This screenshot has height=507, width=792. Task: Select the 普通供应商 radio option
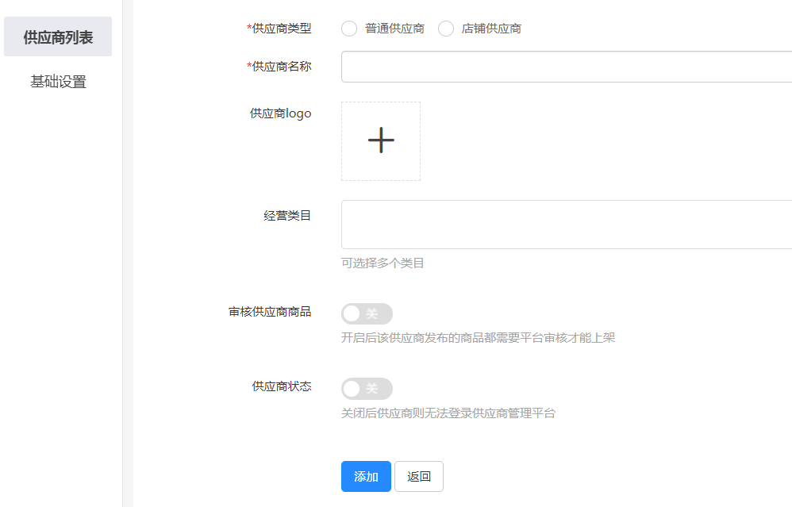tap(349, 29)
